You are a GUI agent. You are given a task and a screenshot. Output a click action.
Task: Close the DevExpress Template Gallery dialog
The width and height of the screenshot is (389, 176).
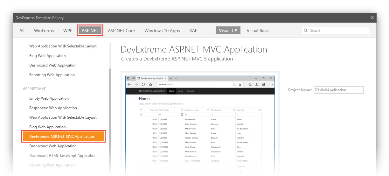coord(372,18)
